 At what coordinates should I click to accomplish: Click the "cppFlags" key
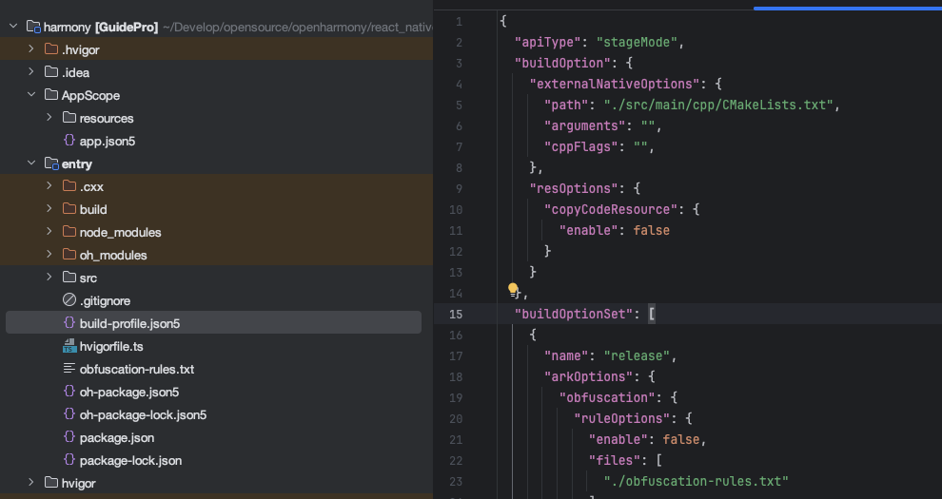pyautogui.click(x=581, y=147)
